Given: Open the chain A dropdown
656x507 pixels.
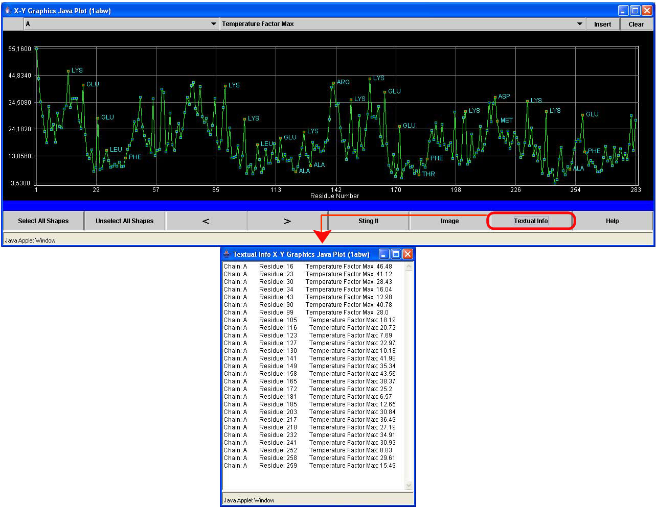Looking at the screenshot, I should pos(122,24).
